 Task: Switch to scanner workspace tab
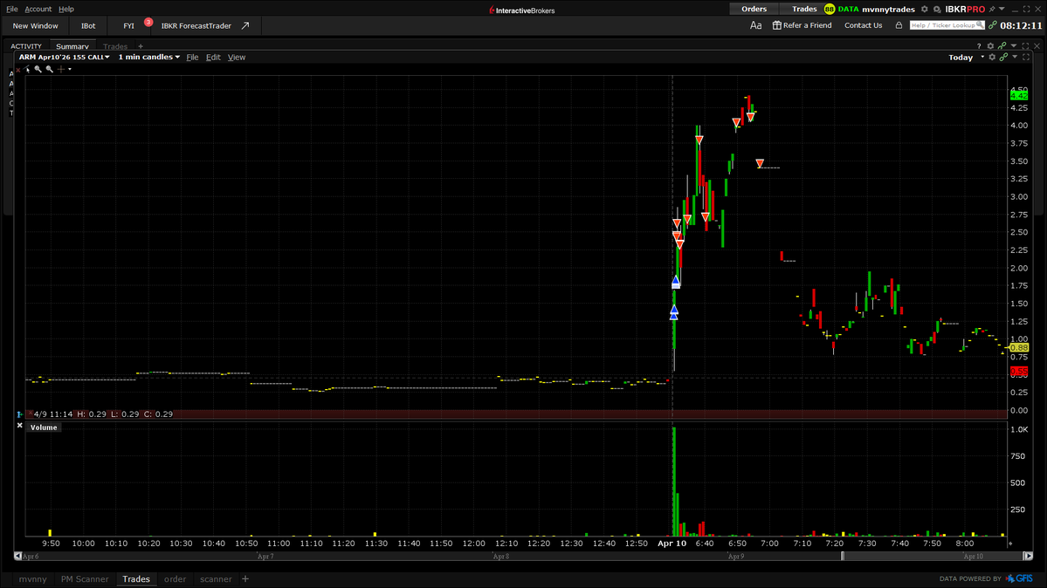tap(216, 579)
